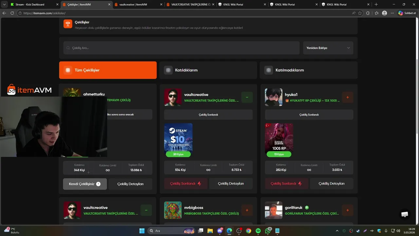This screenshot has width=419, height=236.
Task: Open the weather widget showing 7°C Bulutlu
Action: click(12, 231)
